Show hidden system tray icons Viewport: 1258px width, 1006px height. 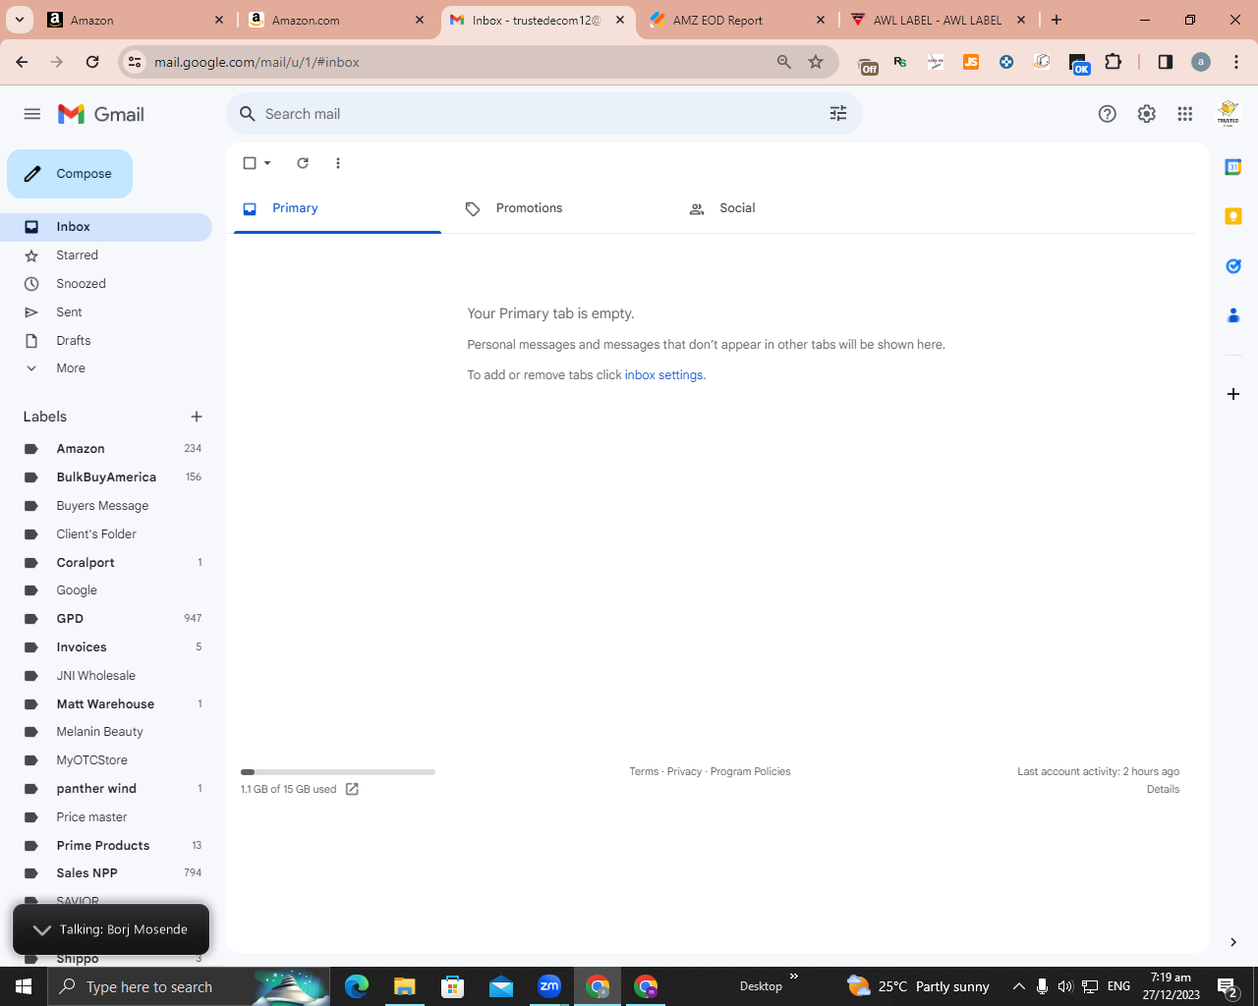point(1019,986)
